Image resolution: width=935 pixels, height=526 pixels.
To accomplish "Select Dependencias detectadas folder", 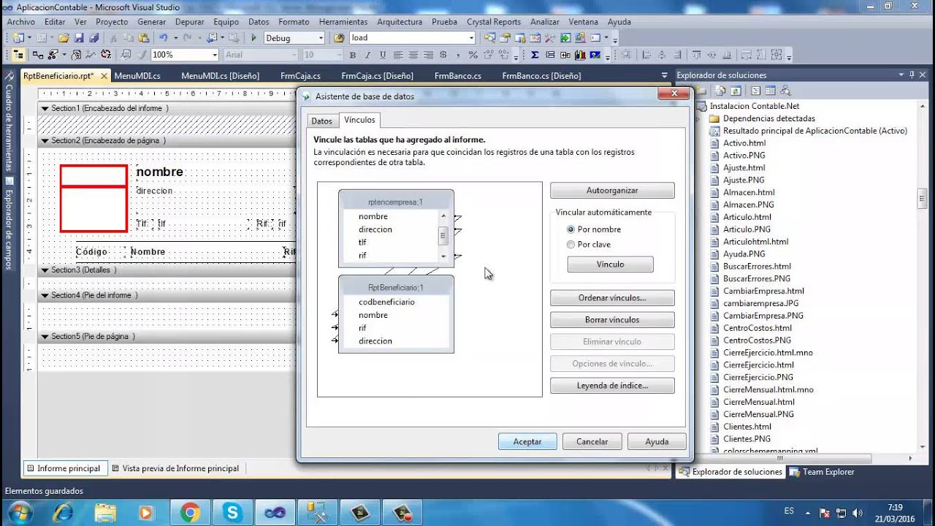I will 768,118.
